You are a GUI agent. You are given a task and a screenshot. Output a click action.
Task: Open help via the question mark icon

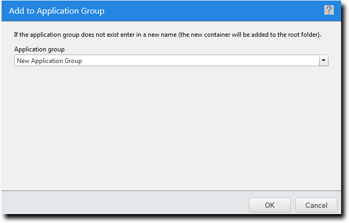coord(329,10)
